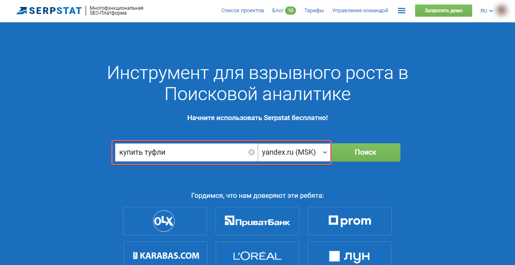Click the L'ORÉAL client logo
The image size is (515, 265).
[x=257, y=256]
